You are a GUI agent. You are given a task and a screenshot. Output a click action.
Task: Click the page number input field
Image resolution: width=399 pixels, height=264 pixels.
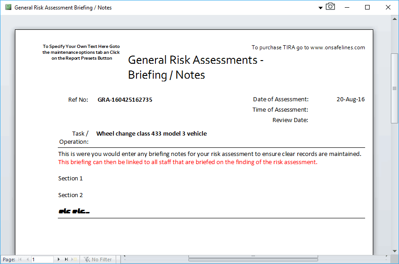pyautogui.click(x=42, y=259)
